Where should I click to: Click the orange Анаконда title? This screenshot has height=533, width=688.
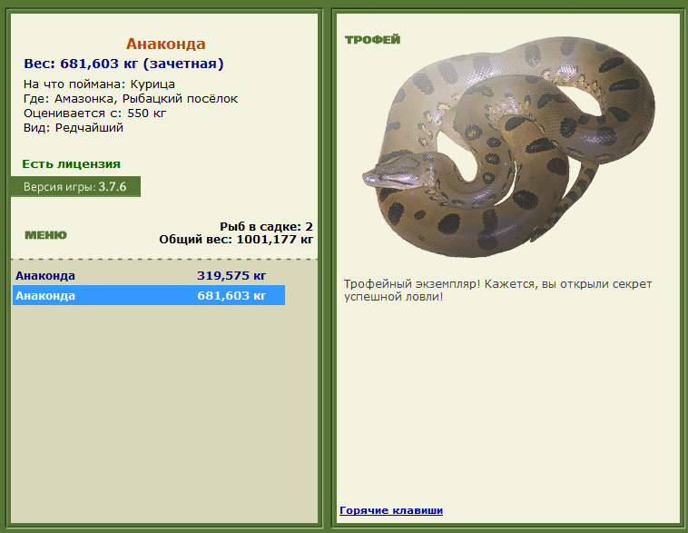coord(165,44)
